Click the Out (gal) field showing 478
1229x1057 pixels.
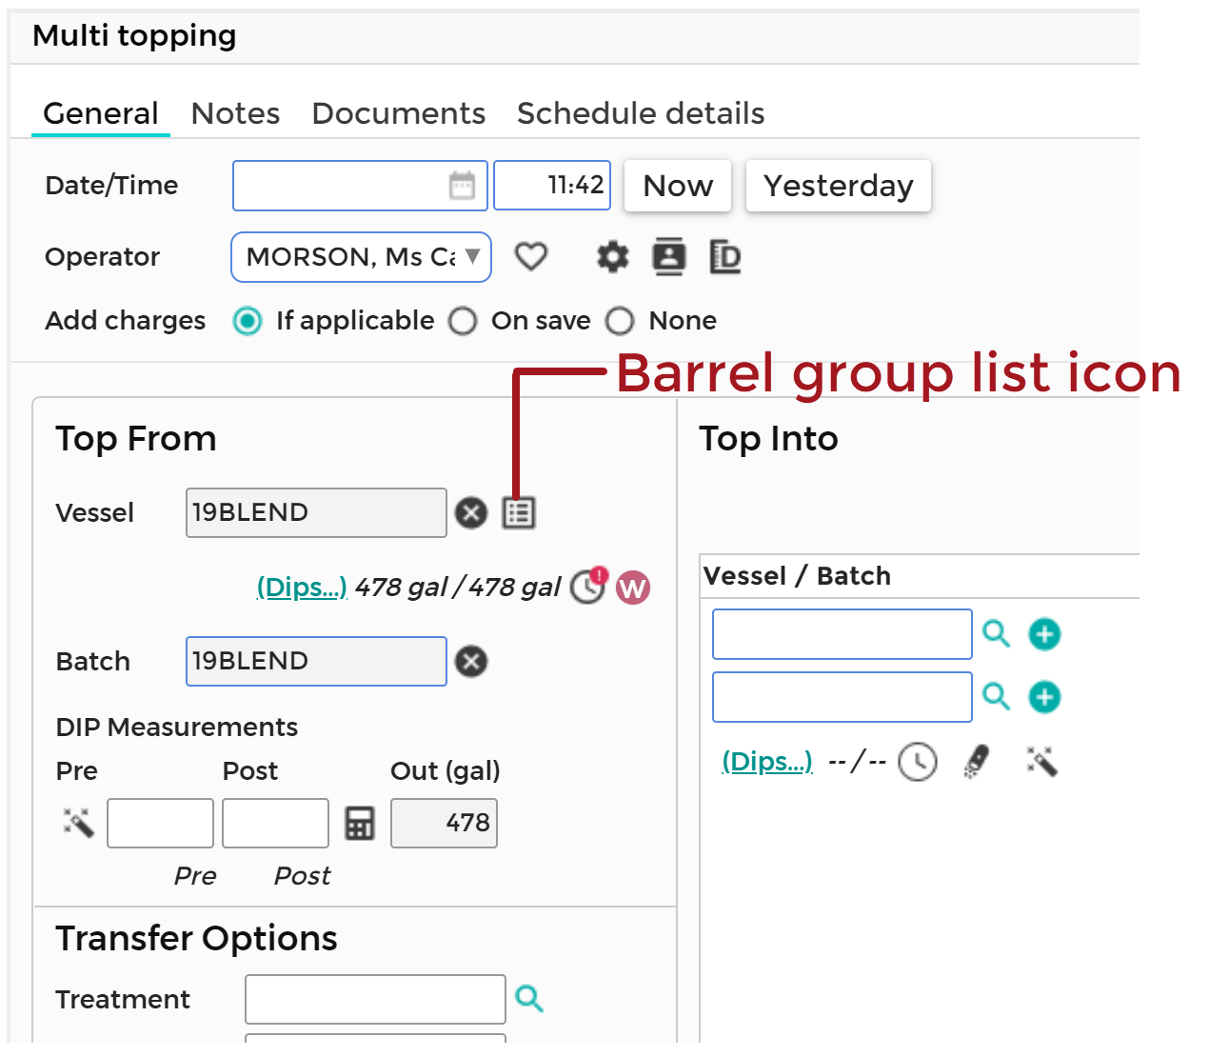pyautogui.click(x=444, y=823)
